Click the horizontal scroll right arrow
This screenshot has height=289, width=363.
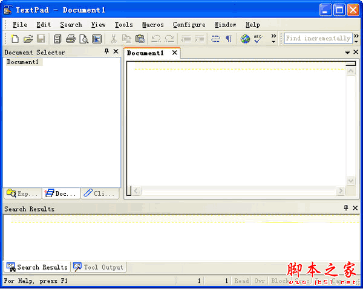(x=341, y=191)
